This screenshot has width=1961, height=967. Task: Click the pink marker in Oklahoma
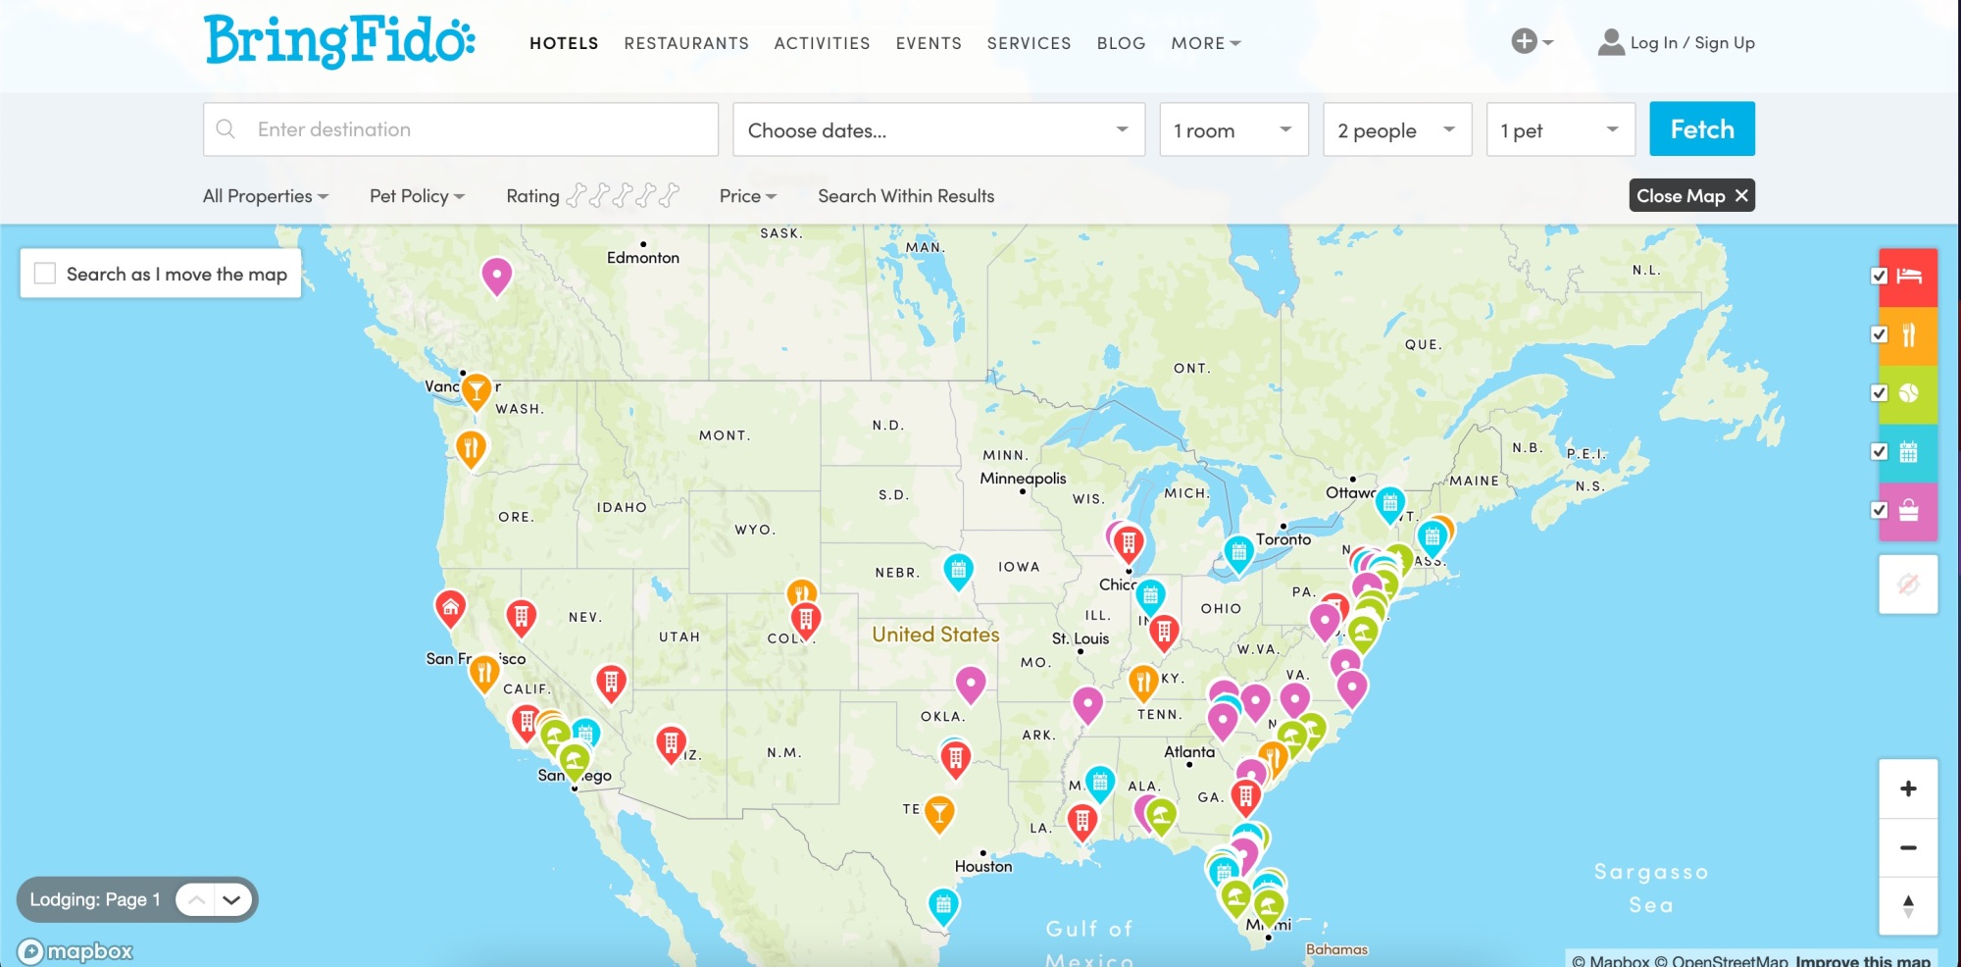coord(971,684)
